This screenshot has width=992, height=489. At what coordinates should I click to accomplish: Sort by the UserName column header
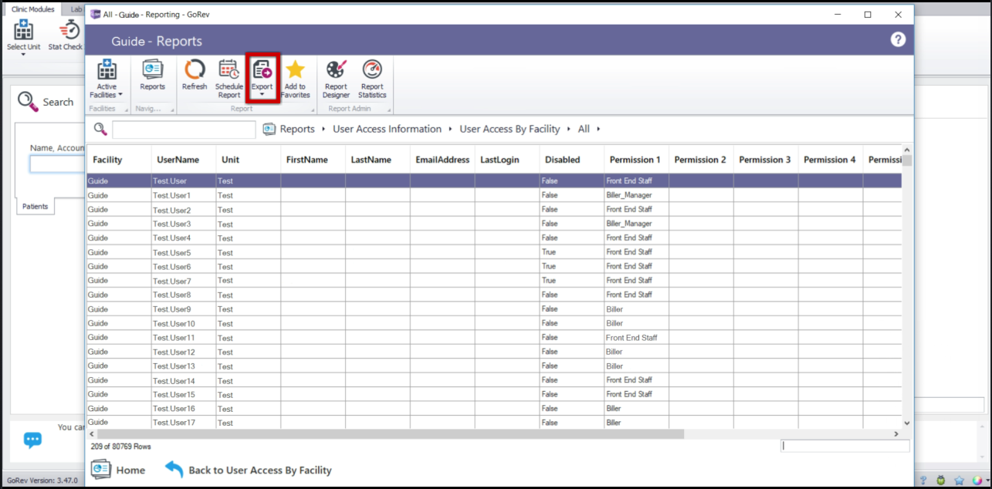[x=184, y=160]
